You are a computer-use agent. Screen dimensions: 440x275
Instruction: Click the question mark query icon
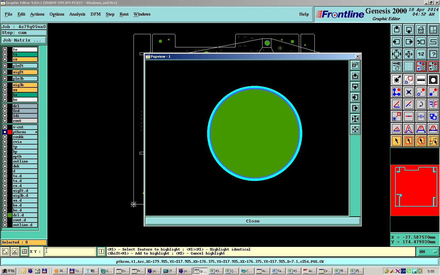433,54
